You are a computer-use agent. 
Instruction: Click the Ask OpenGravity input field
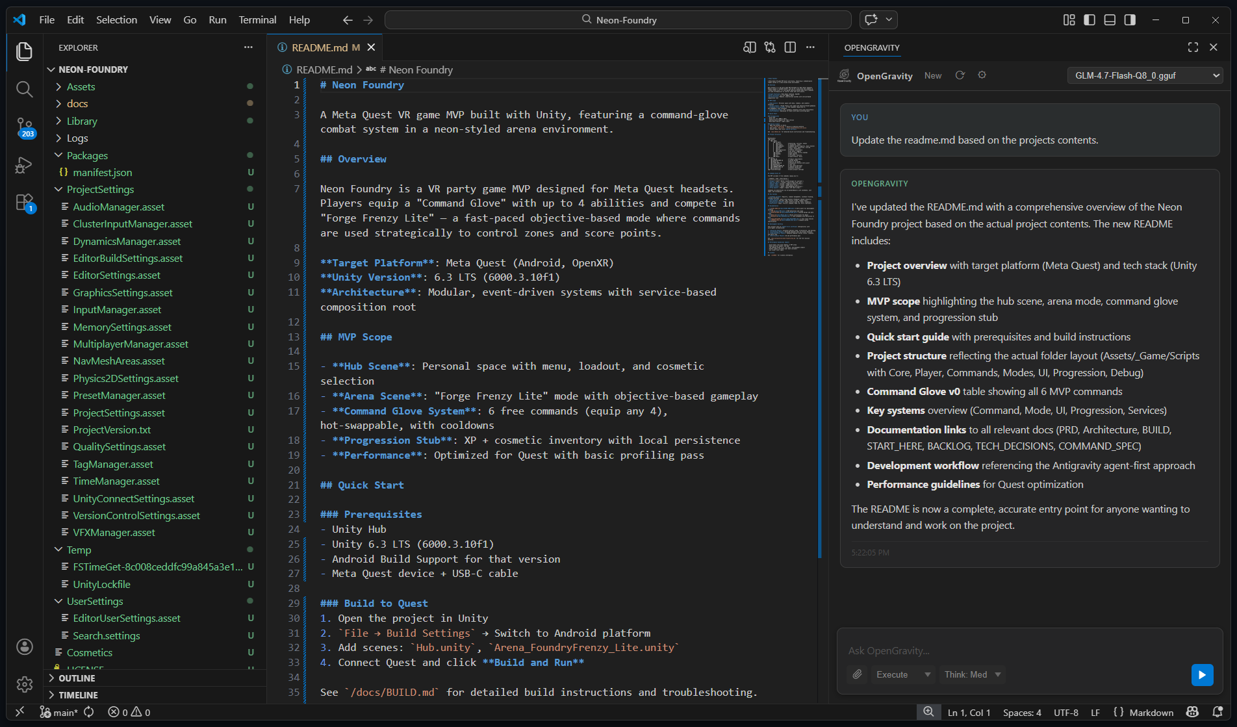(x=1014, y=650)
